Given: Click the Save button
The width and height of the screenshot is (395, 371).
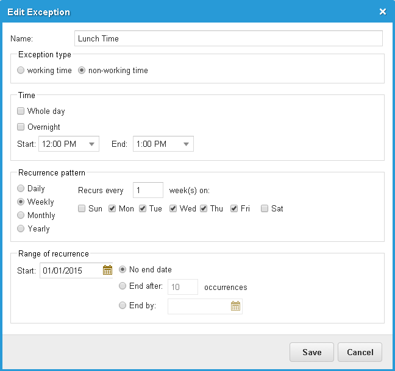Looking at the screenshot, I should [311, 352].
